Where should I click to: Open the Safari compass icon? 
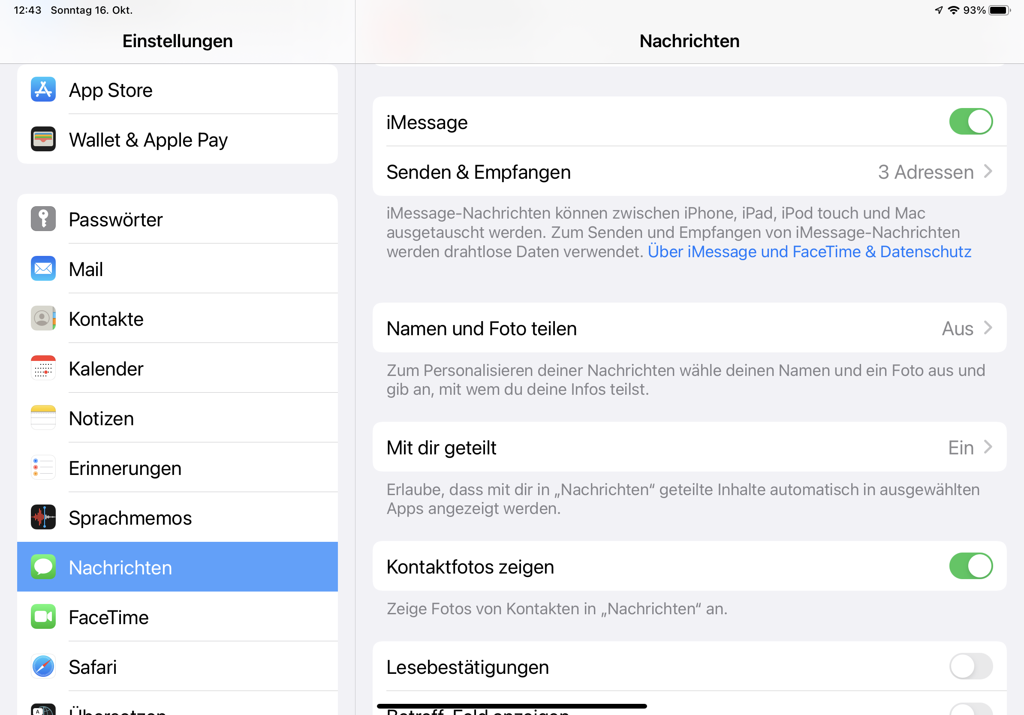(x=43, y=667)
